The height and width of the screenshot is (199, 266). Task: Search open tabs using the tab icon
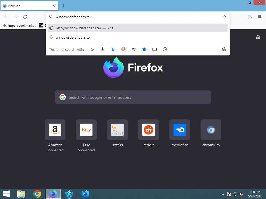[155, 49]
